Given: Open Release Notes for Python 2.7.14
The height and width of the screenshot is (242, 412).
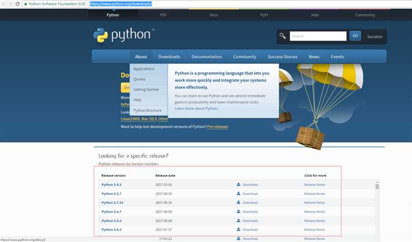Looking at the screenshot, I should [315, 203].
